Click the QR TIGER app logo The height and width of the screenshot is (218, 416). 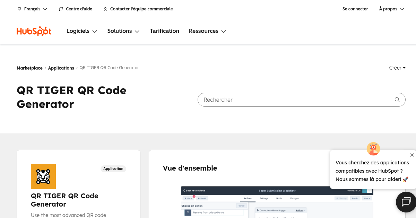coord(43,176)
